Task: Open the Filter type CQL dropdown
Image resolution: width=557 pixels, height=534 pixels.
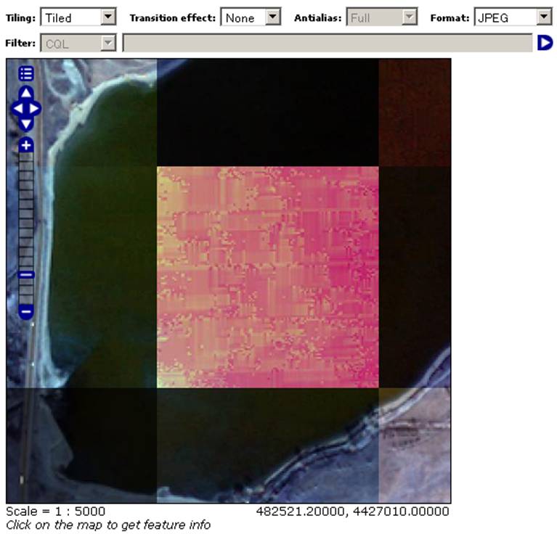Action: tap(78, 43)
